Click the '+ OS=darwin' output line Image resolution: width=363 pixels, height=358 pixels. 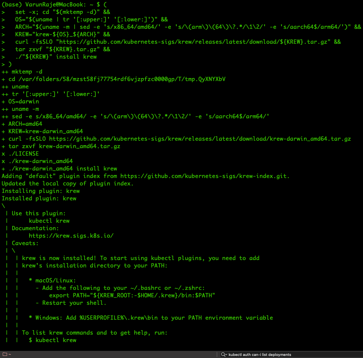click(x=20, y=102)
